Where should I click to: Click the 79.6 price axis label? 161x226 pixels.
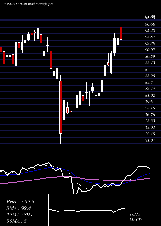point(149,102)
